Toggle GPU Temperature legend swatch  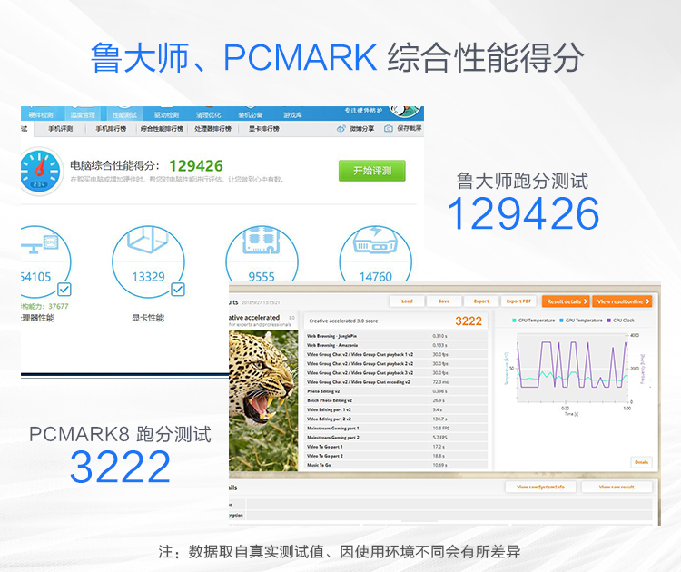point(561,321)
